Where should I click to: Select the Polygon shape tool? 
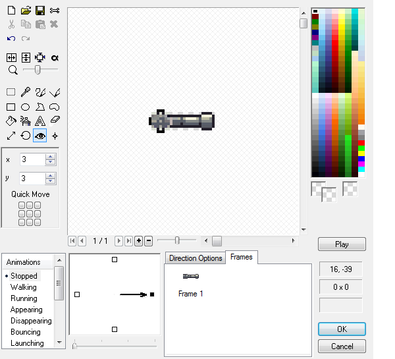[x=40, y=107]
